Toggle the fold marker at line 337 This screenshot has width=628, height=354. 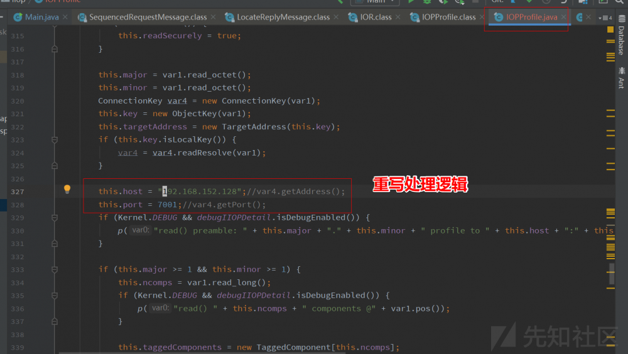point(55,321)
